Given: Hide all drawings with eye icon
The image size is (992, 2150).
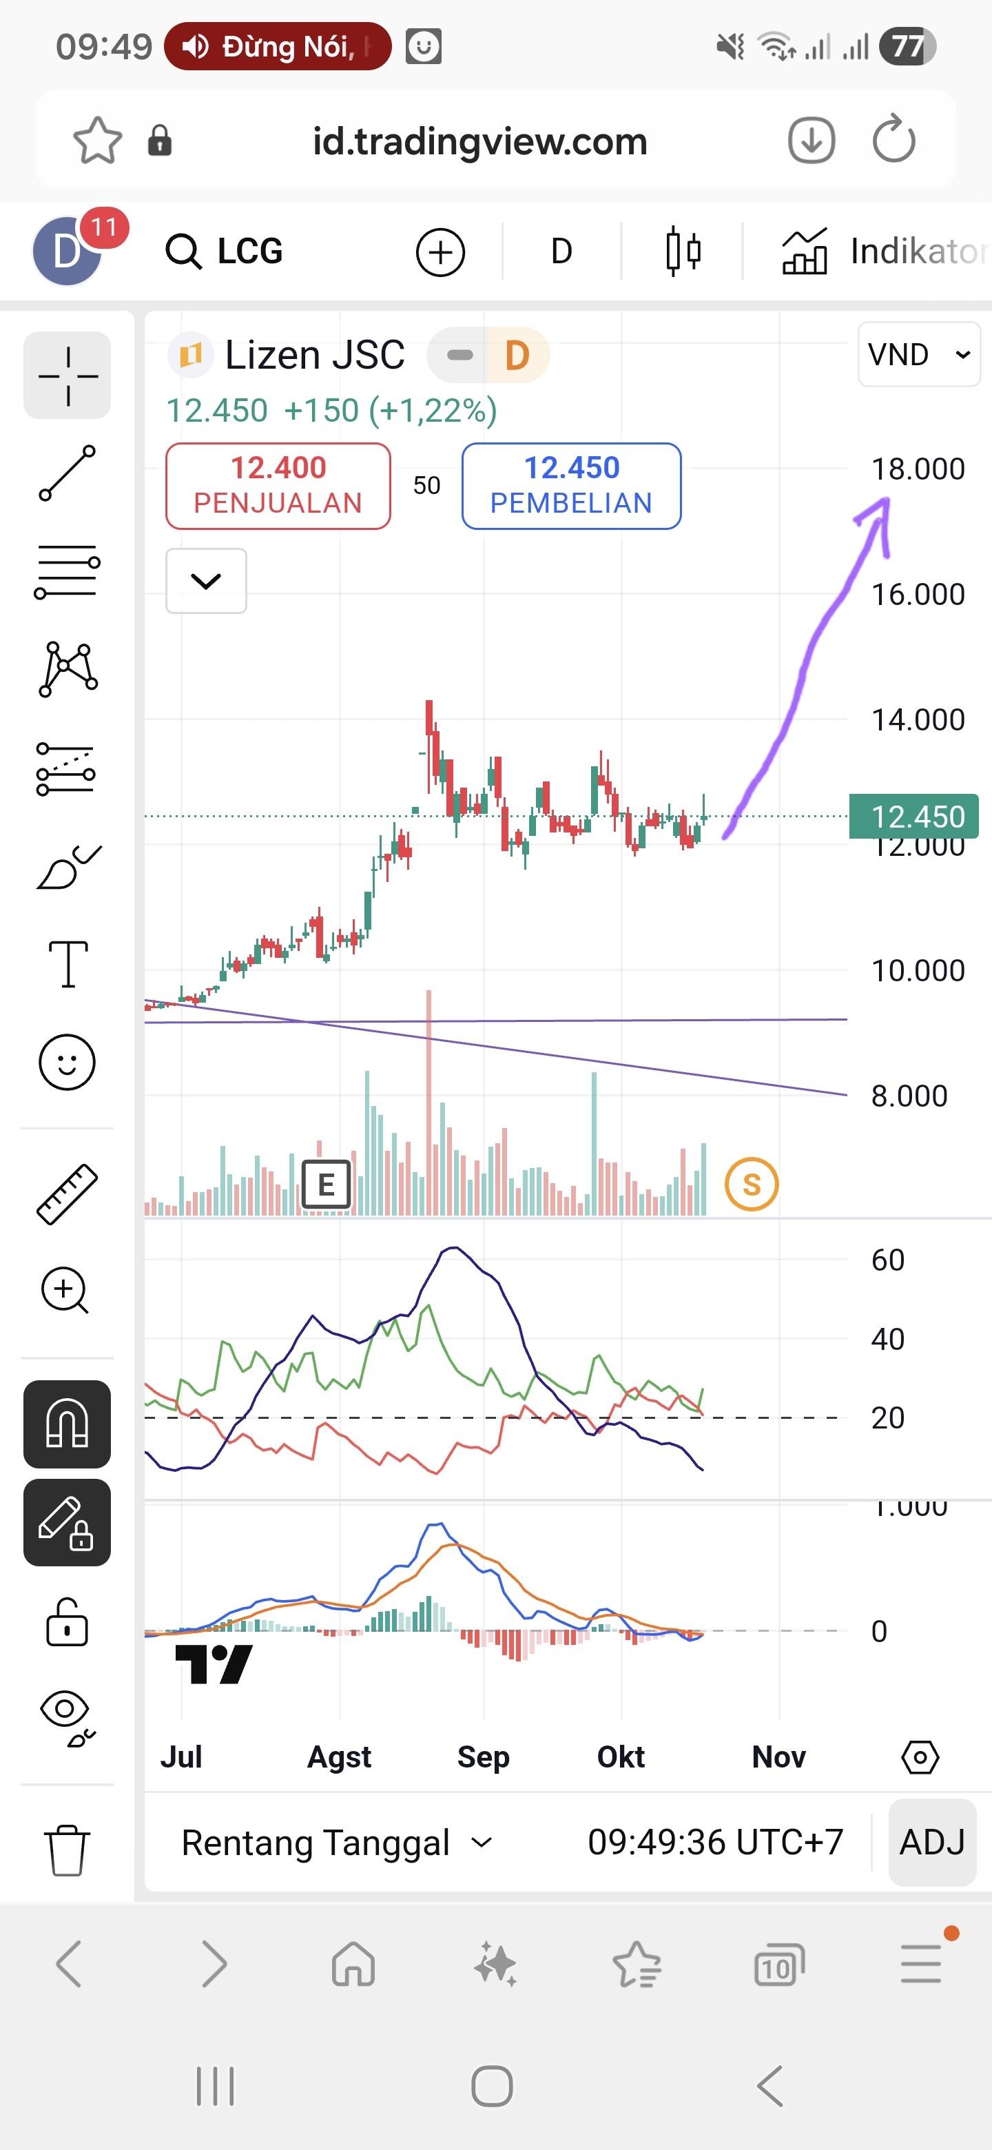Looking at the screenshot, I should 67,1719.
